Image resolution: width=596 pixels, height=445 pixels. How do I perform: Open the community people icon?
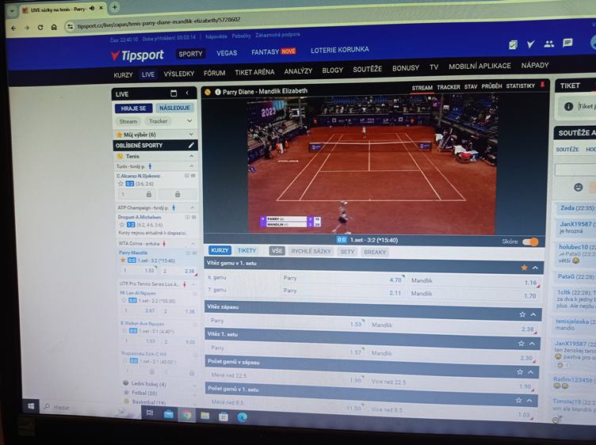pyautogui.click(x=549, y=44)
